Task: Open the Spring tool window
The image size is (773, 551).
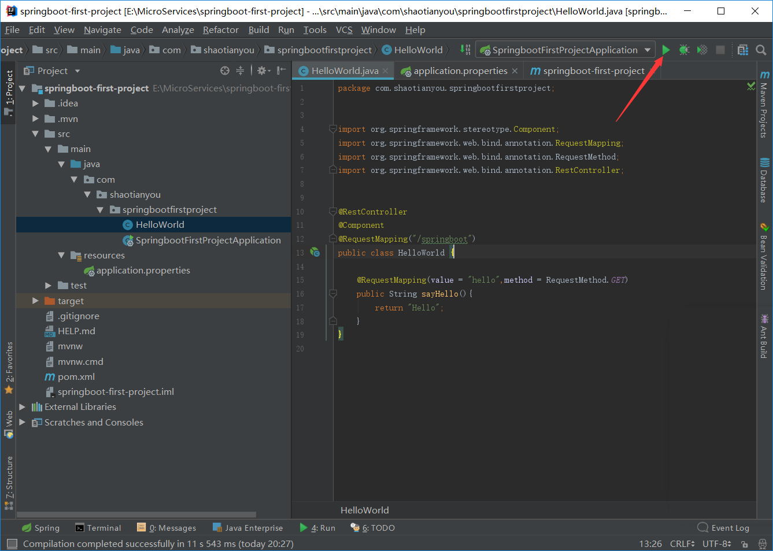Action: 40,528
